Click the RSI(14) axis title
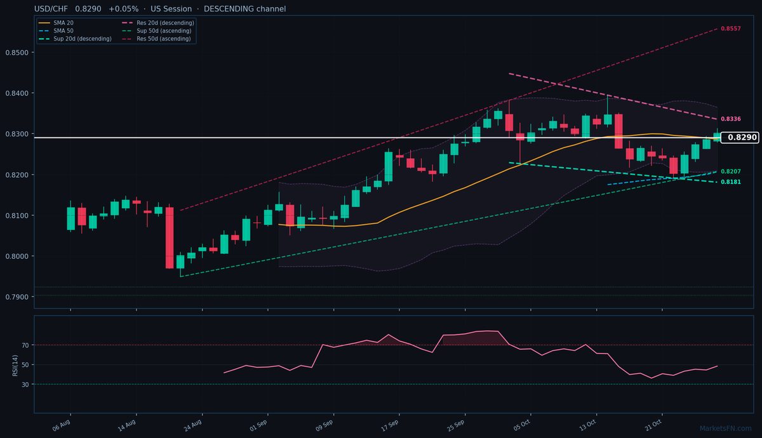762x438 pixels. click(x=15, y=365)
